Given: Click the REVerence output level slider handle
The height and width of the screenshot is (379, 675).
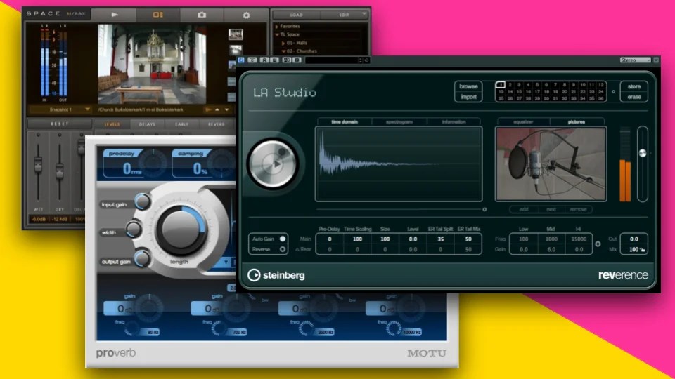Looking at the screenshot, I should pyautogui.click(x=642, y=153).
